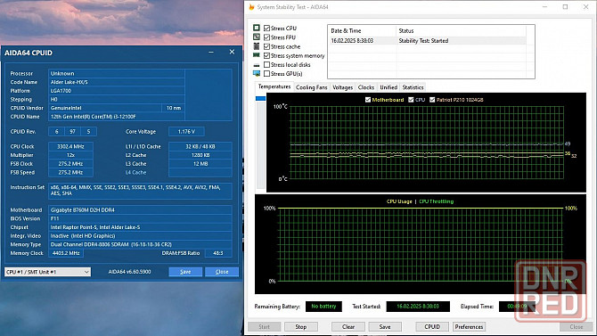The height and width of the screenshot is (336, 597).
Task: Open the Unified tab
Action: coord(388,87)
